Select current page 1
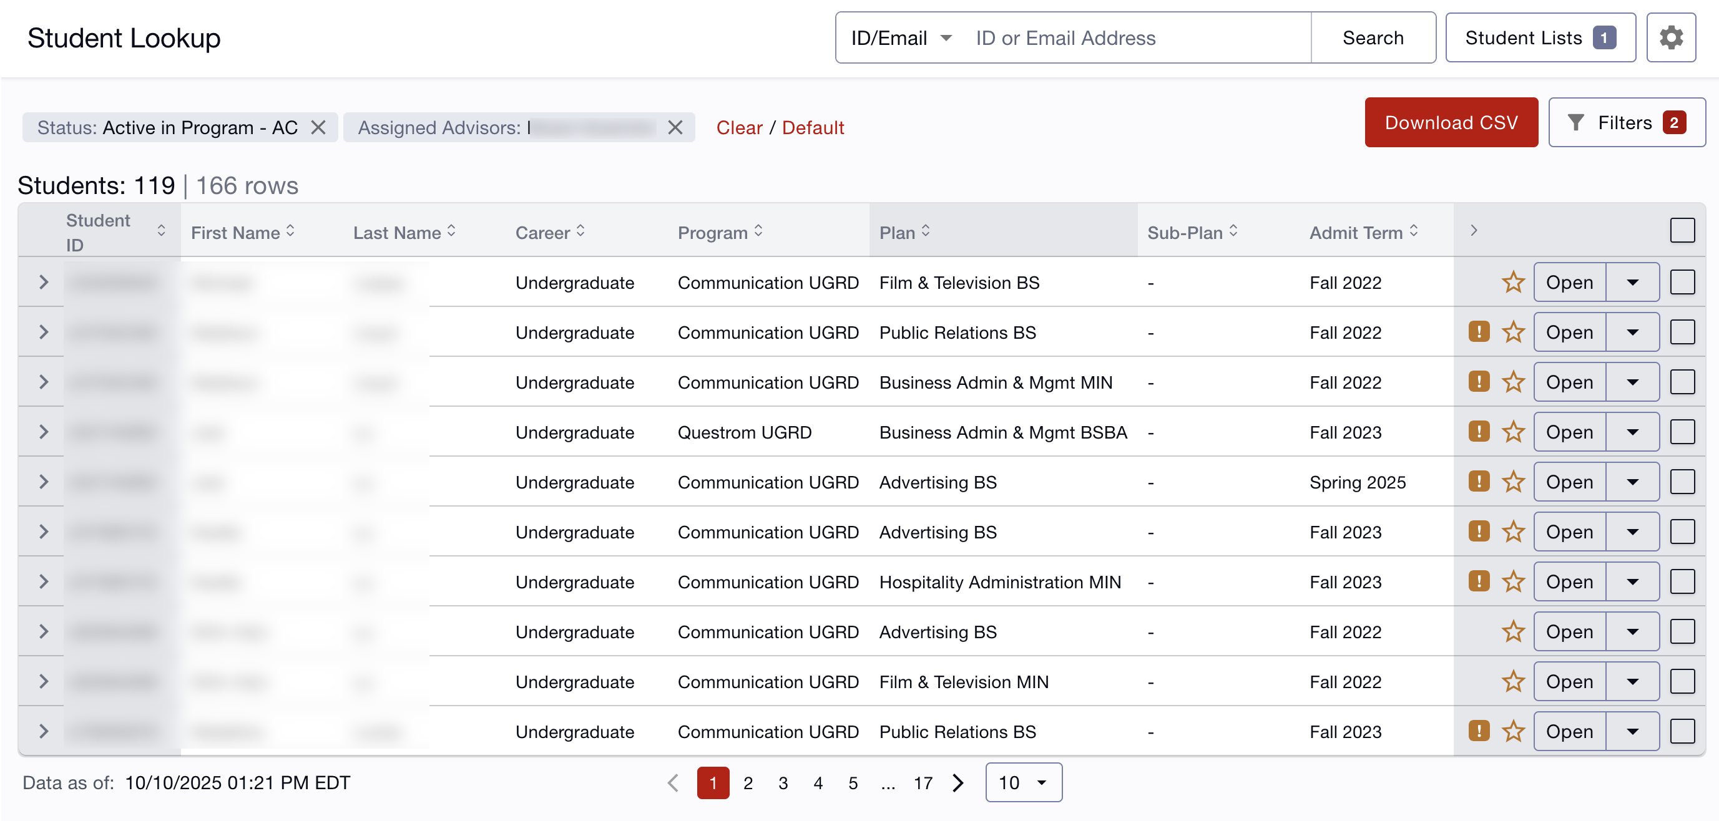Image resolution: width=1719 pixels, height=821 pixels. pyautogui.click(x=713, y=782)
